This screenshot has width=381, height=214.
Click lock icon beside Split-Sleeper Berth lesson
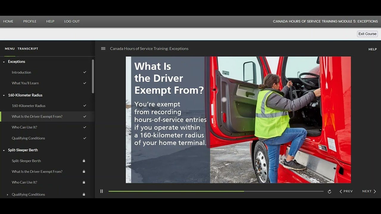tap(84, 161)
